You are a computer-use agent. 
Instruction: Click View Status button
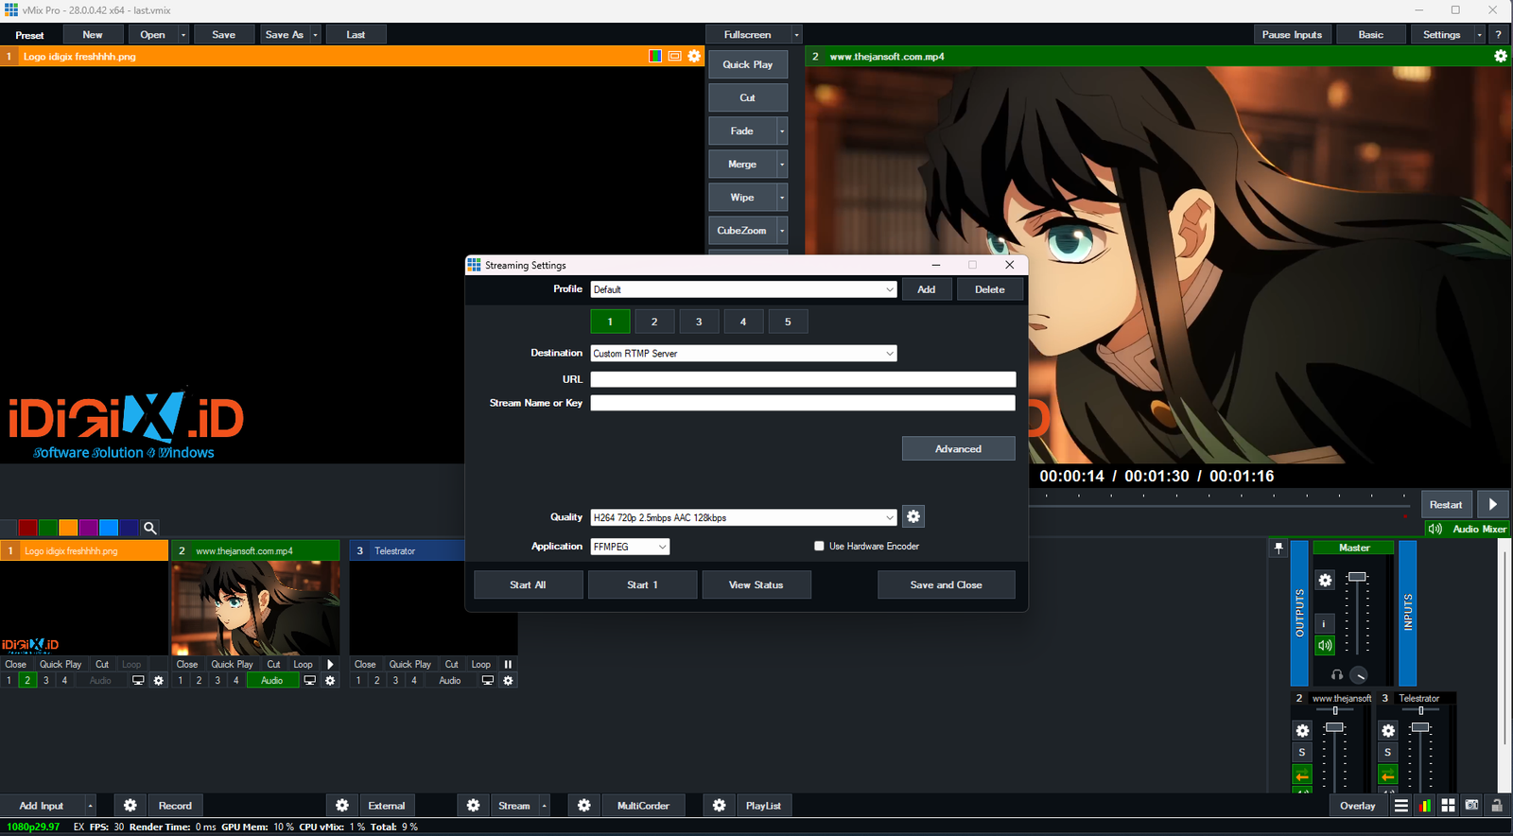[756, 584]
